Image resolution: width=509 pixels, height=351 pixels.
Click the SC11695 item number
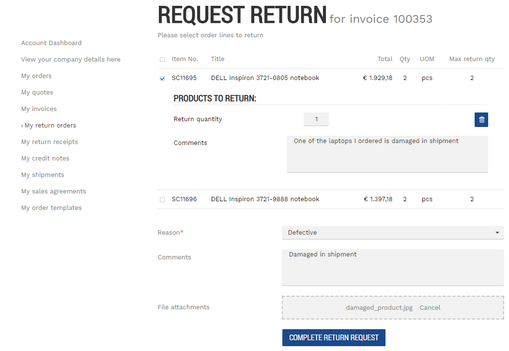(184, 78)
